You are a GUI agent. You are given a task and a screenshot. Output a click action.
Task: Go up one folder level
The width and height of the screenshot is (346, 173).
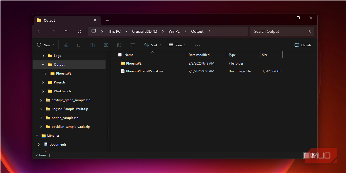point(66,31)
